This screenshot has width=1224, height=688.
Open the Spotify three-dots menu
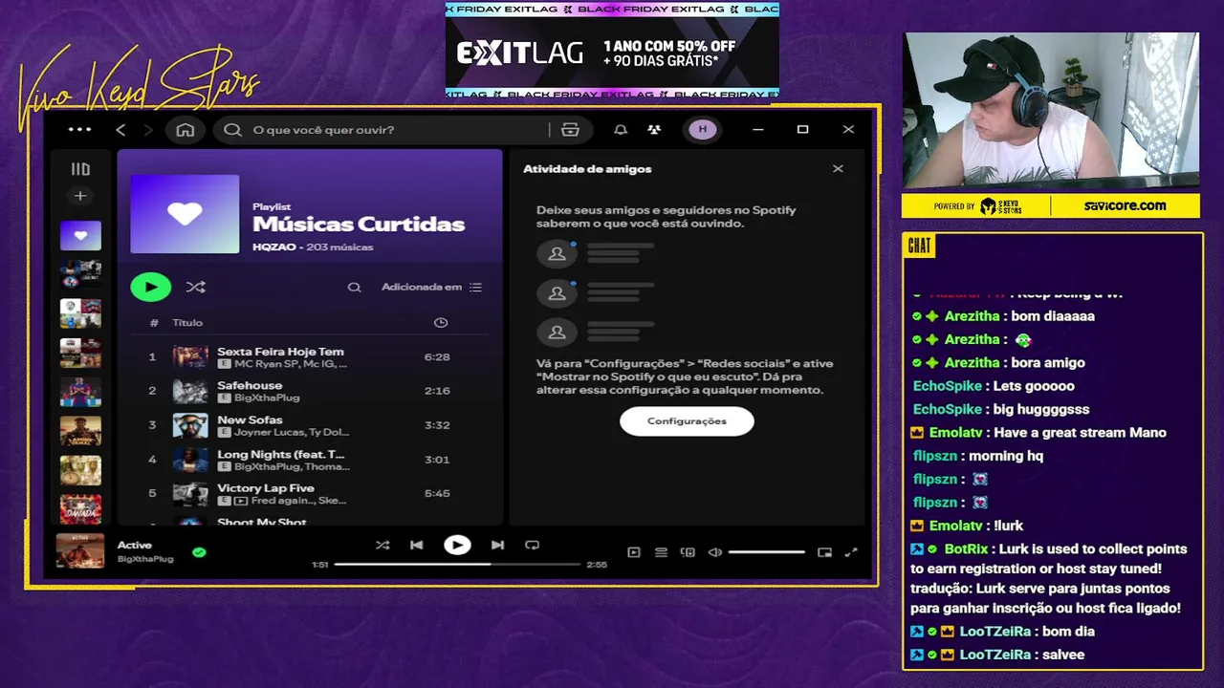click(80, 130)
